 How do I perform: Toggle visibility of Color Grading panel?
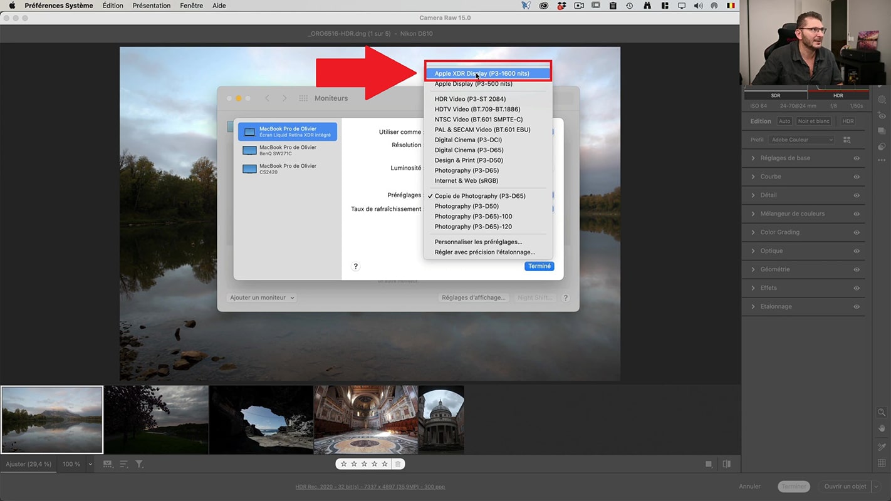(857, 232)
